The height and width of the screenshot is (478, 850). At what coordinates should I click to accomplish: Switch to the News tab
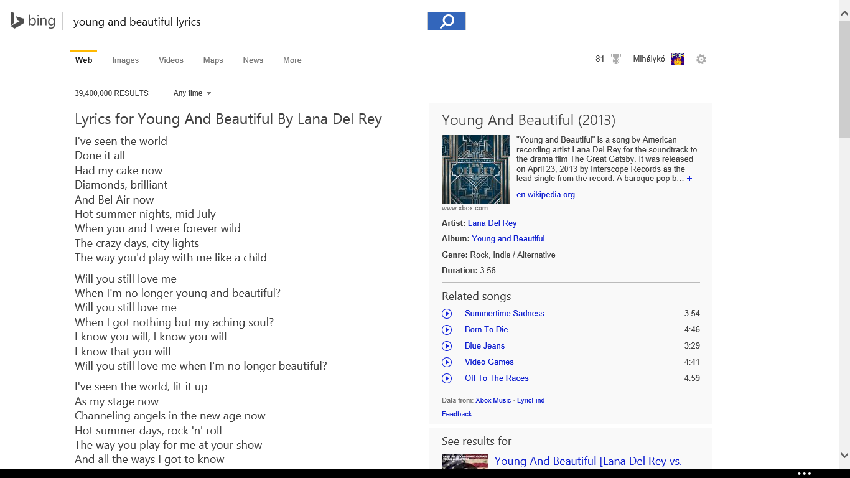(253, 60)
